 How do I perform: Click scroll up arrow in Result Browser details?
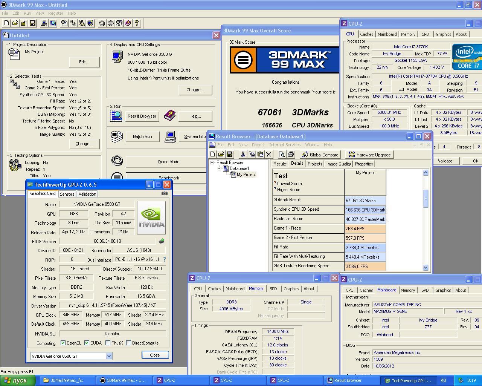(426, 172)
